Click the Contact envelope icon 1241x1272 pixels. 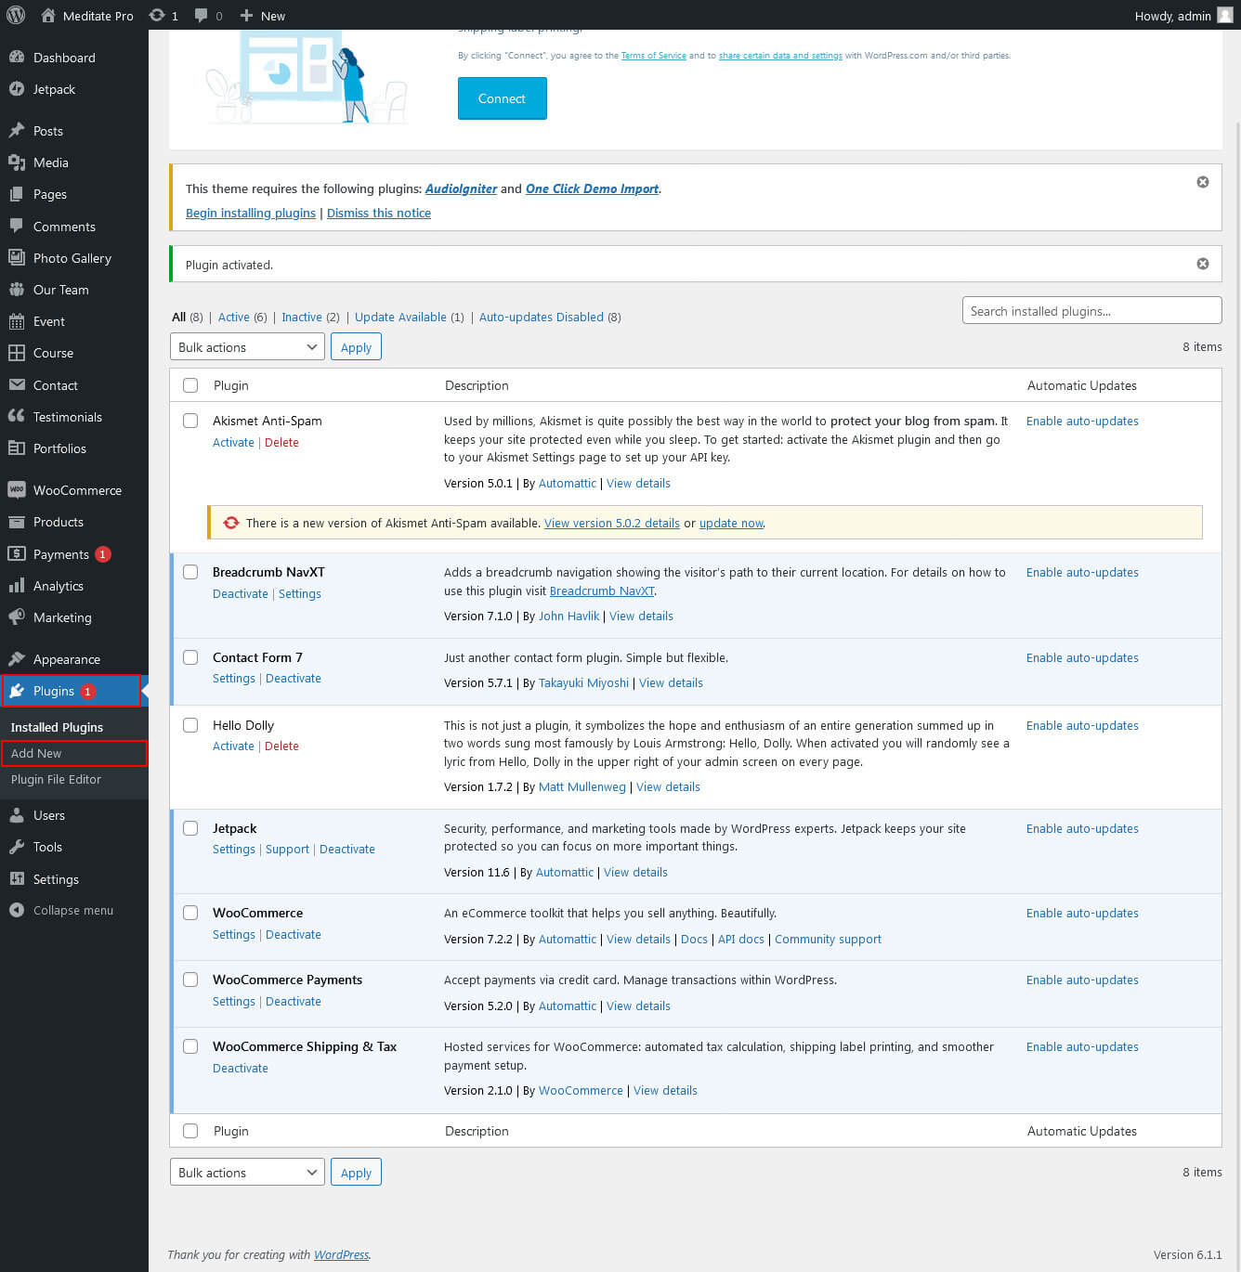pos(17,384)
